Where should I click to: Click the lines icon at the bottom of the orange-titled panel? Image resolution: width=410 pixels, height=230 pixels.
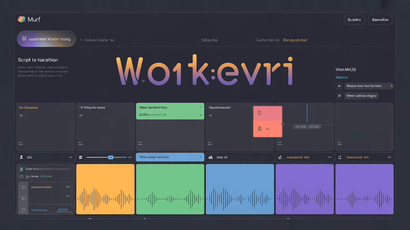[x=20, y=143]
